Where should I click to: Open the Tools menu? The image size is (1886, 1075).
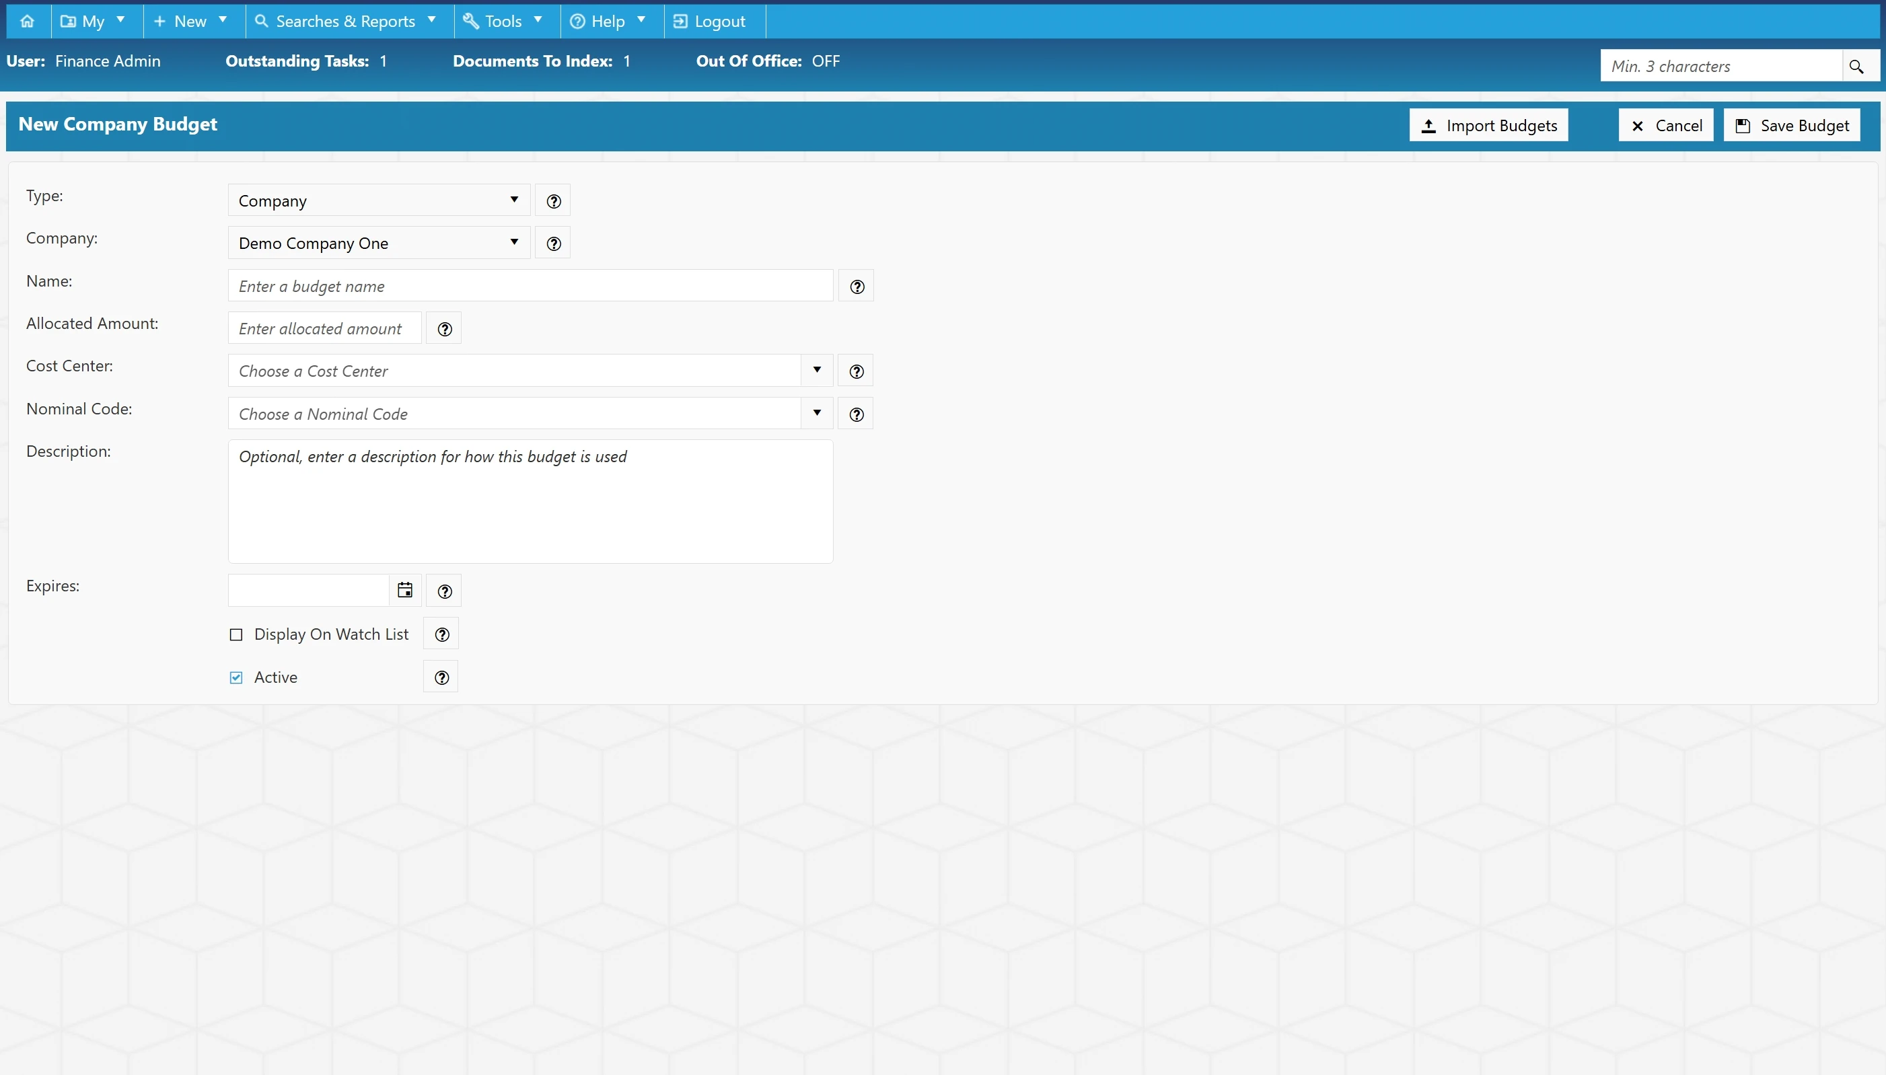pyautogui.click(x=503, y=21)
